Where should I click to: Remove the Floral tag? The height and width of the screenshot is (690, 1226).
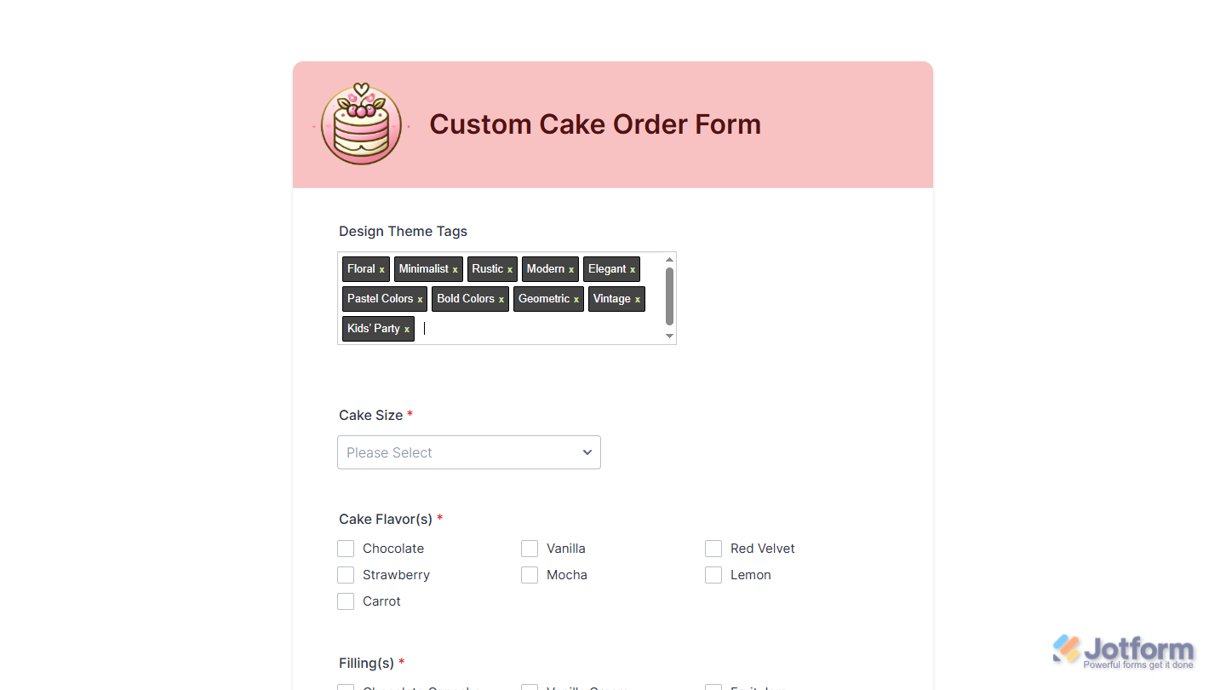381,269
